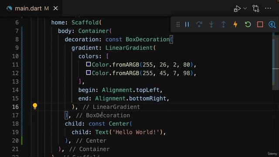Click the Run and Debug play icon
Viewport: 279px width, 157px height.
coord(237,8)
